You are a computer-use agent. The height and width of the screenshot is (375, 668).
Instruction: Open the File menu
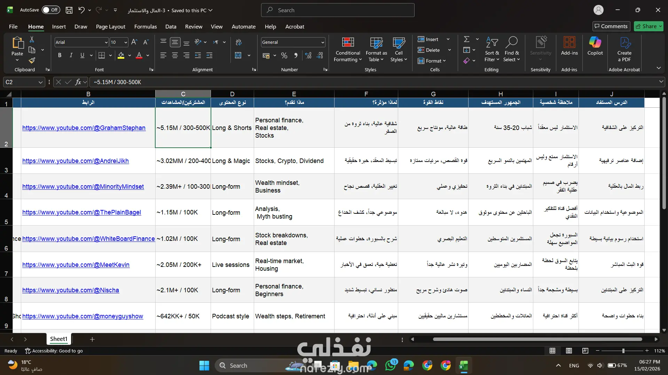pyautogui.click(x=13, y=26)
